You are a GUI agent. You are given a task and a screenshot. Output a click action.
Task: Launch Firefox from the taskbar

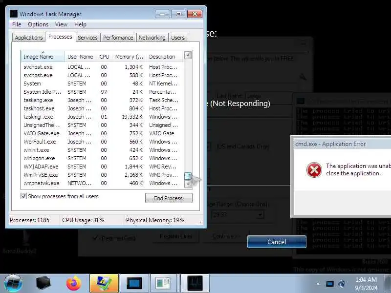[x=74, y=283]
